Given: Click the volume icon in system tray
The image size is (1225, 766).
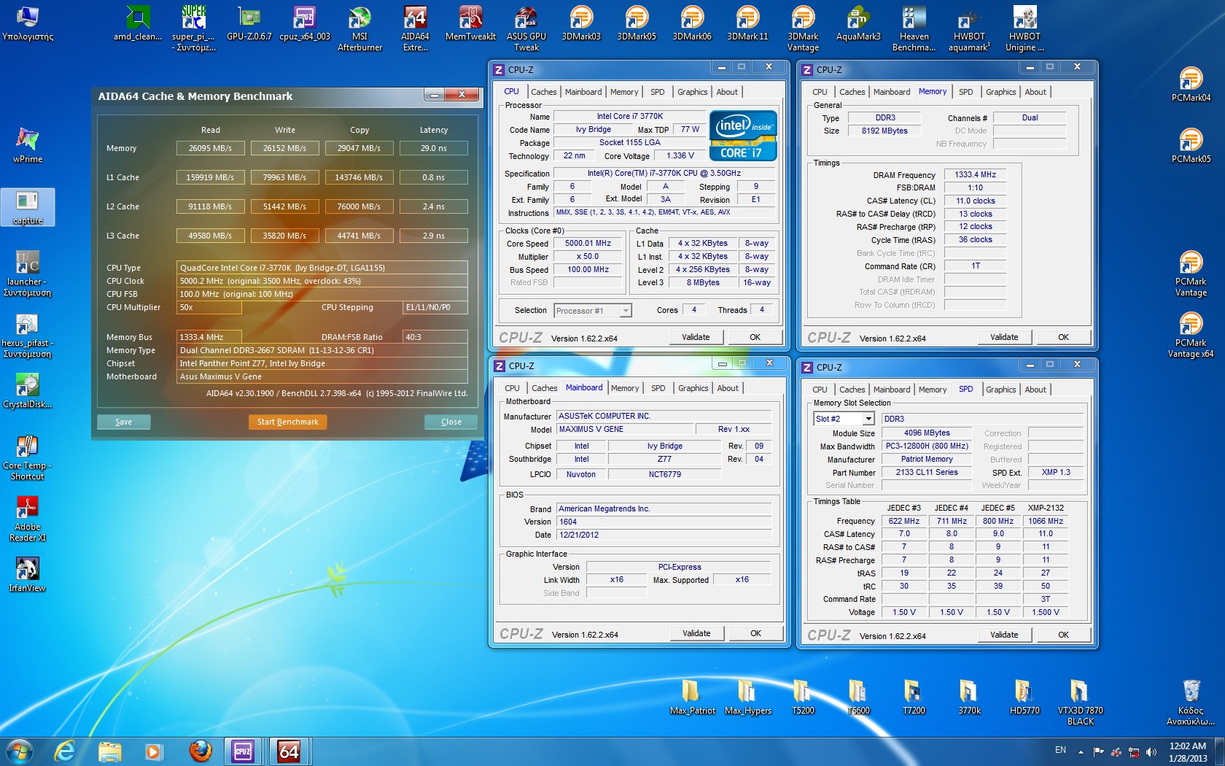Looking at the screenshot, I should coord(1151,751).
